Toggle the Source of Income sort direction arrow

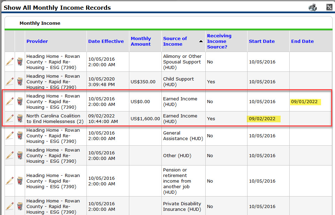[201, 41]
